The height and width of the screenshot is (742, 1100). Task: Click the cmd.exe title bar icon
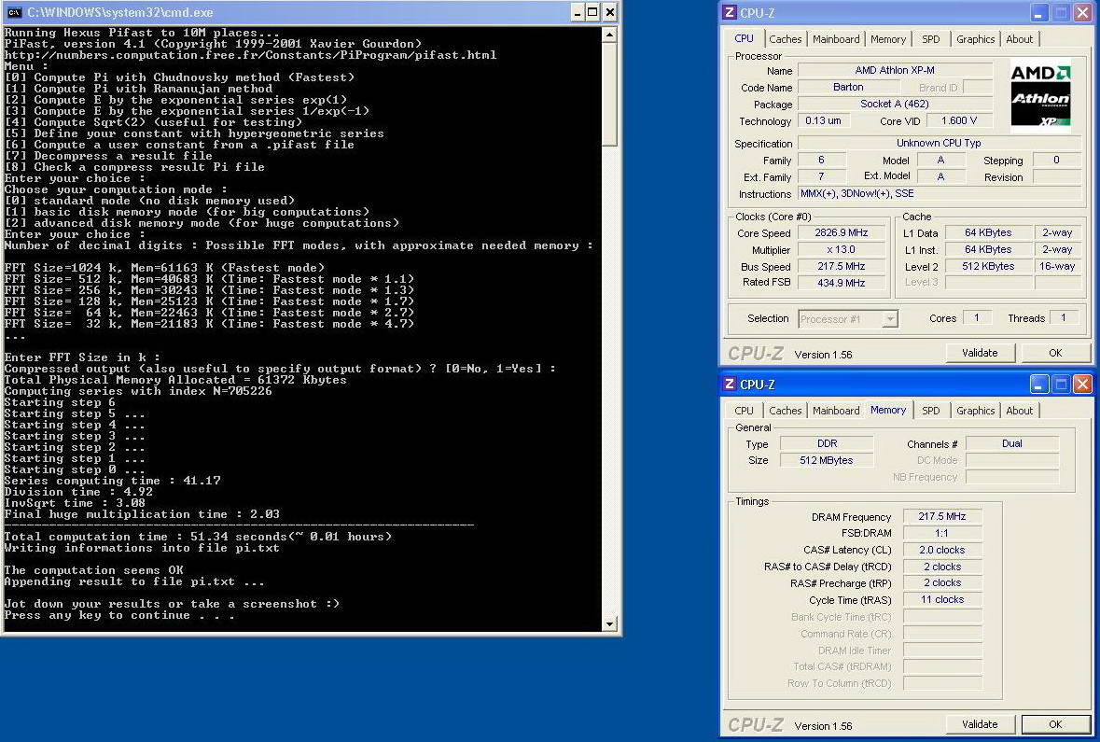click(x=14, y=12)
